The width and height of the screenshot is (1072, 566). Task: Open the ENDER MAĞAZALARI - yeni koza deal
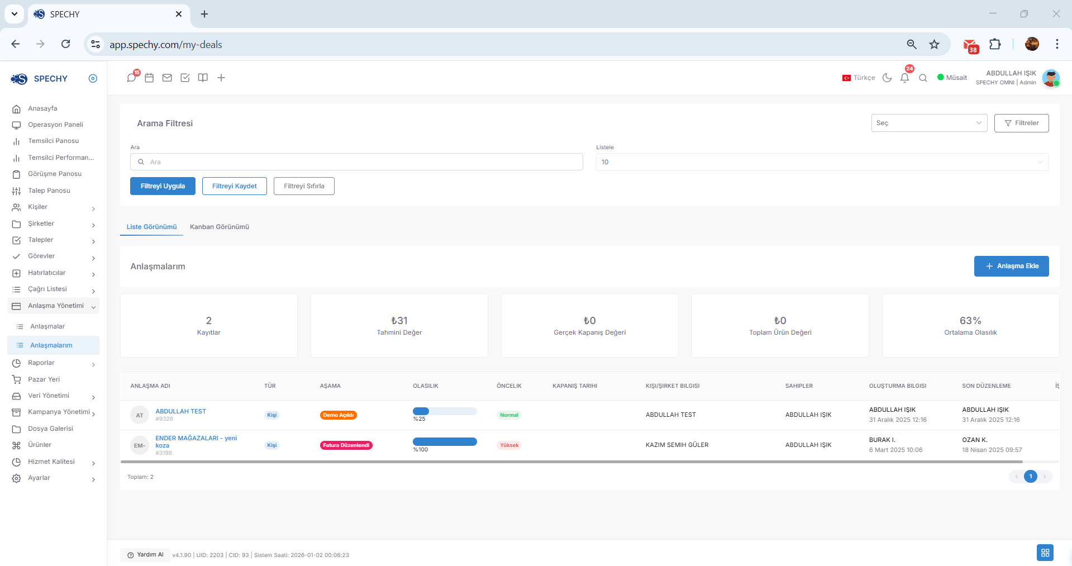pyautogui.click(x=196, y=441)
